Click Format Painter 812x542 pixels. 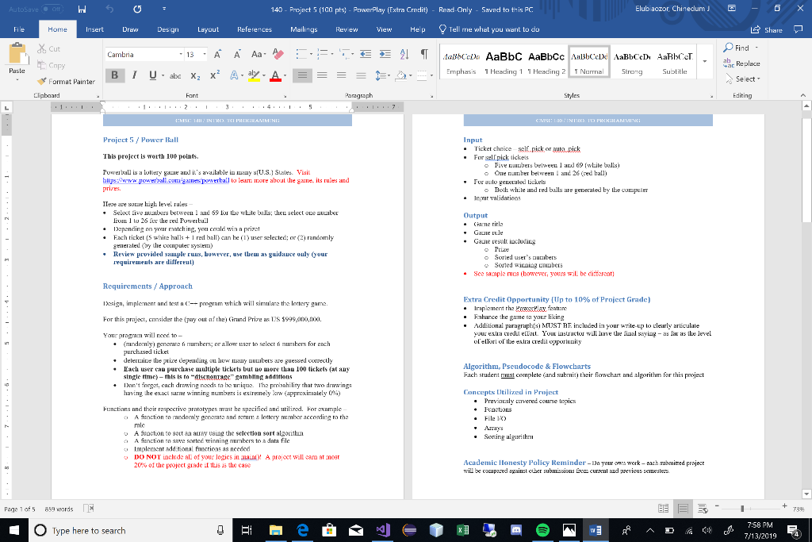click(x=67, y=82)
